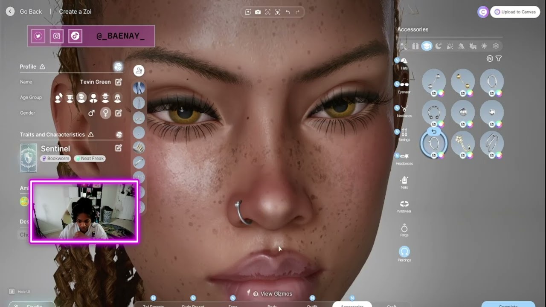Open color wheel for the double ring piercing
This screenshot has width=546, height=307.
(499, 155)
